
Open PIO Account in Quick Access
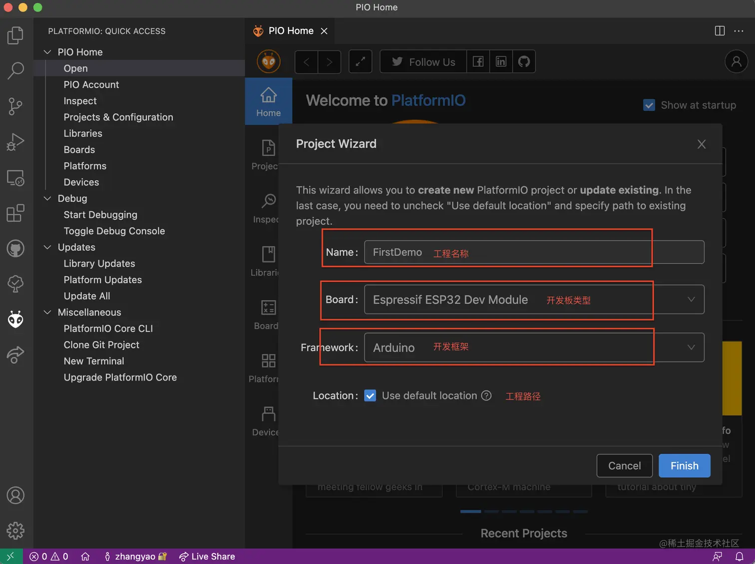pos(91,85)
